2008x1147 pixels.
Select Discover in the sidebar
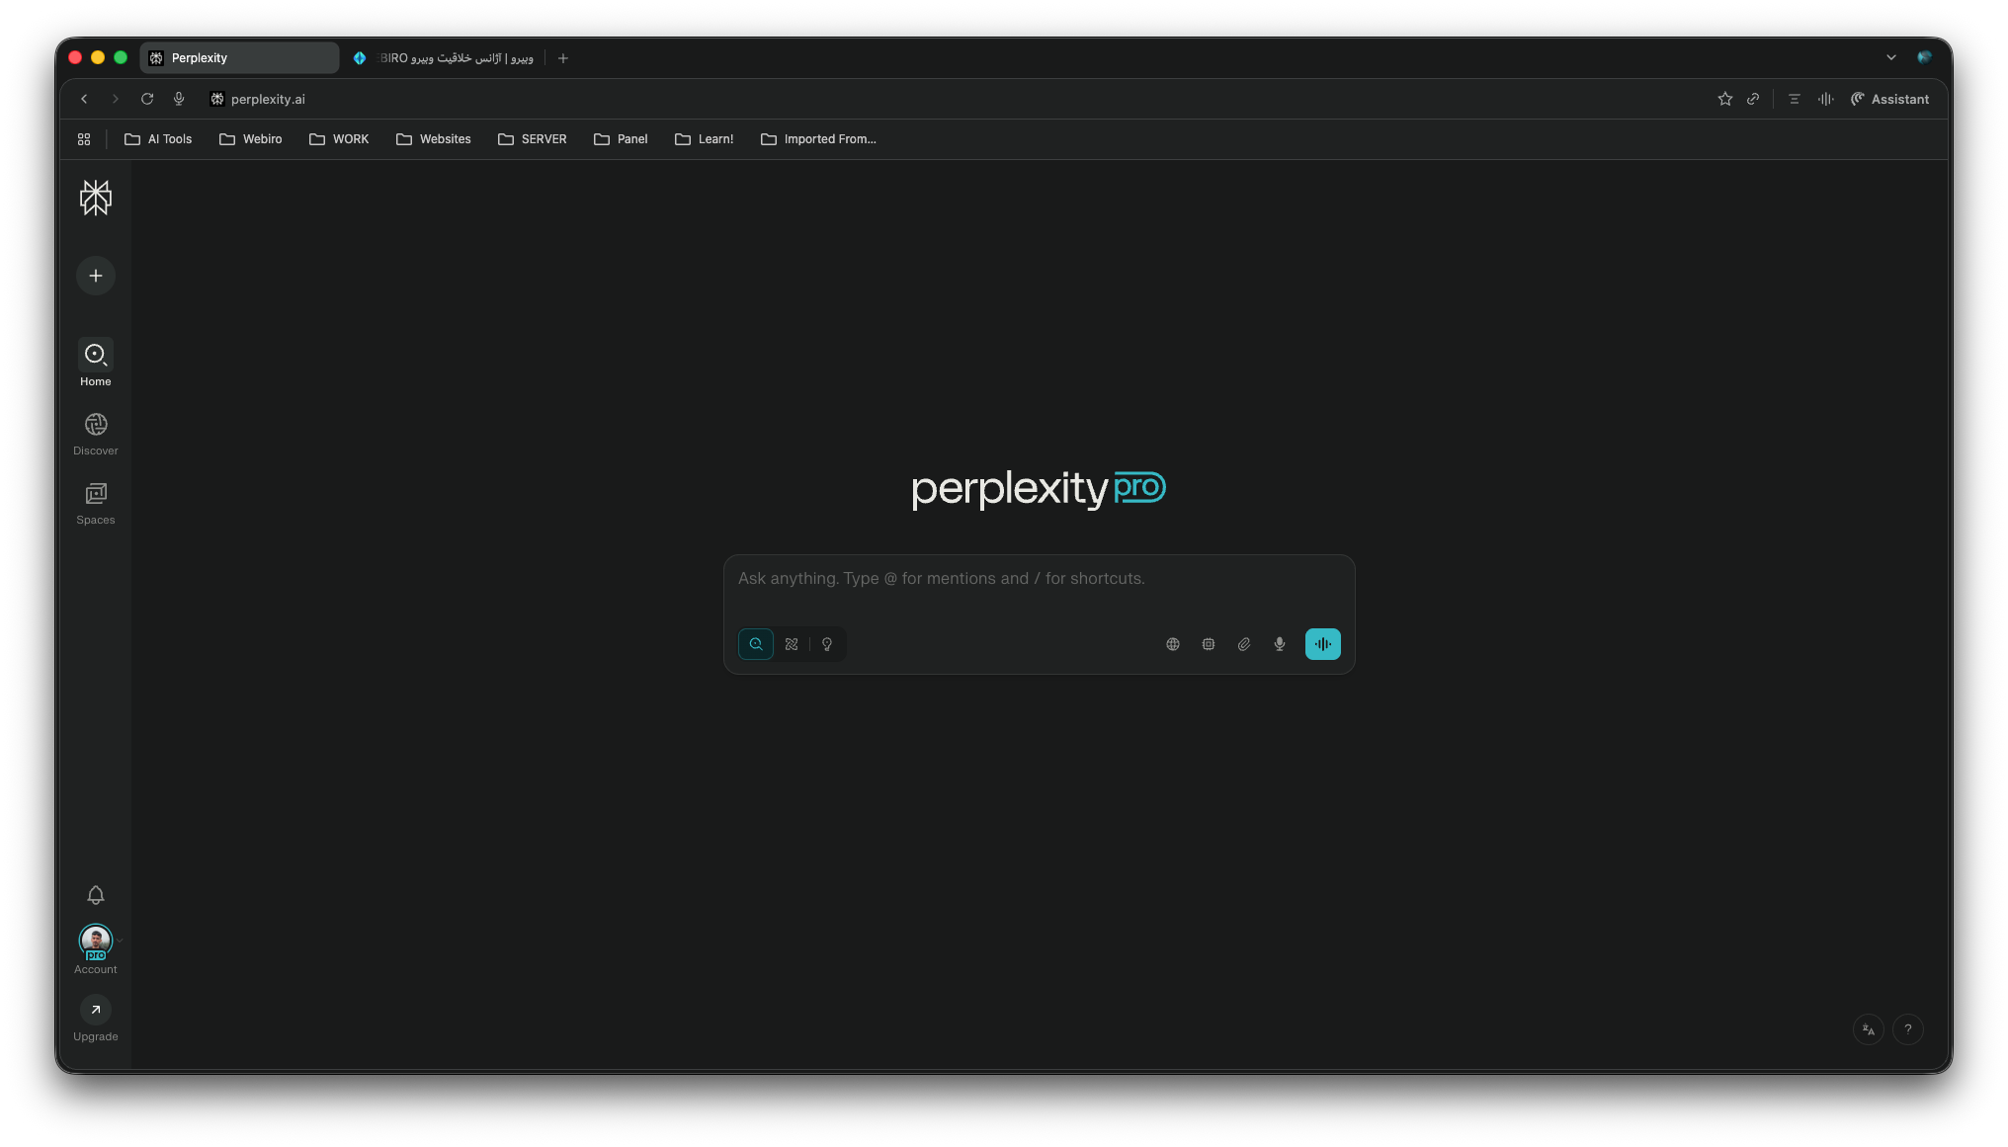[x=95, y=433]
